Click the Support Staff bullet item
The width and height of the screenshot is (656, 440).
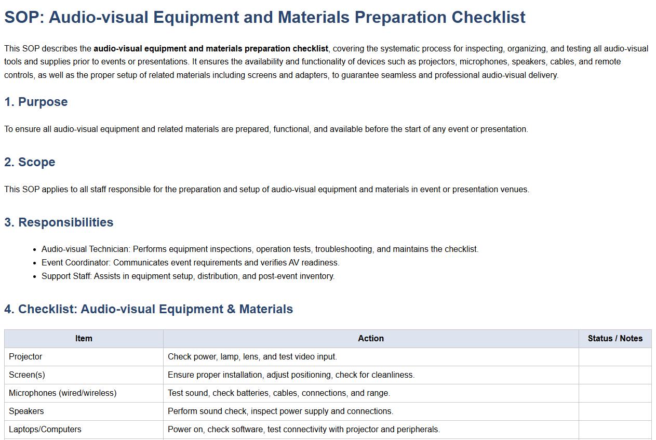pyautogui.click(x=188, y=276)
